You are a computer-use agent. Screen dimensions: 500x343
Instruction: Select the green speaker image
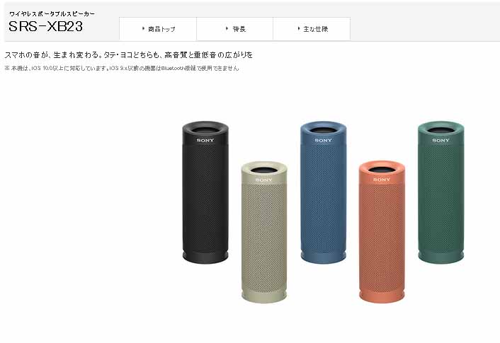pyautogui.click(x=441, y=192)
